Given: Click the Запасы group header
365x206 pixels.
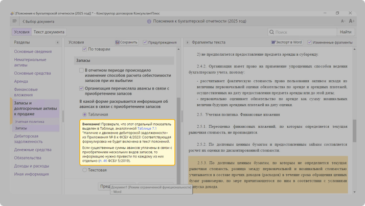Looking at the screenshot, I should (124, 60).
